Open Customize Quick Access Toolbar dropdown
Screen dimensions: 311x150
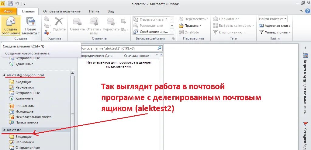pos(24,4)
